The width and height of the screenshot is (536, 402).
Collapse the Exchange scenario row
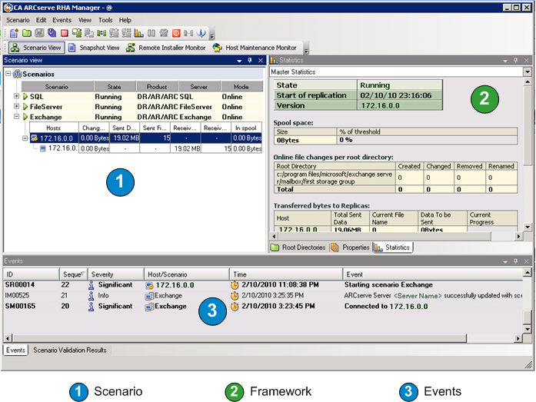coord(16,117)
